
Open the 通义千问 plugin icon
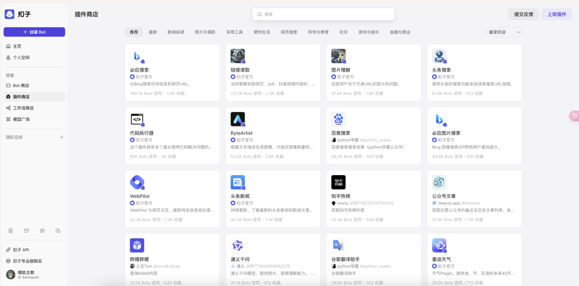coord(238,245)
